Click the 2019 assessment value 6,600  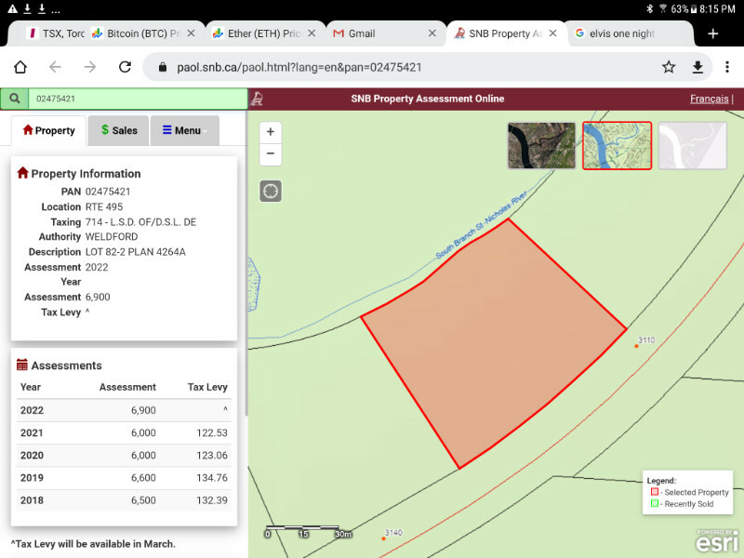tap(143, 478)
